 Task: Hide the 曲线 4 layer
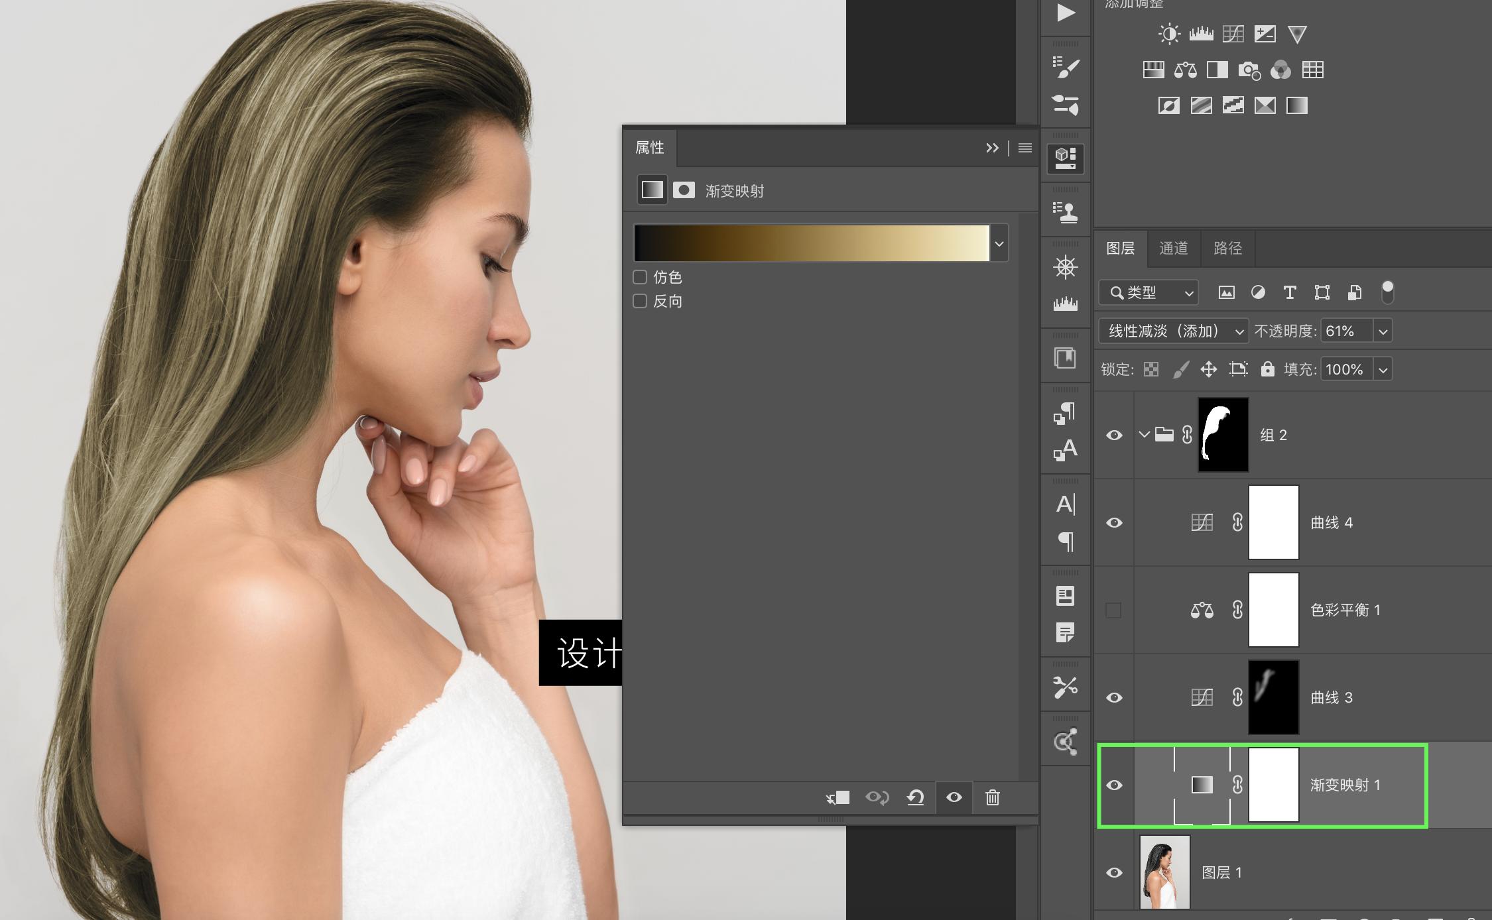pyautogui.click(x=1114, y=522)
